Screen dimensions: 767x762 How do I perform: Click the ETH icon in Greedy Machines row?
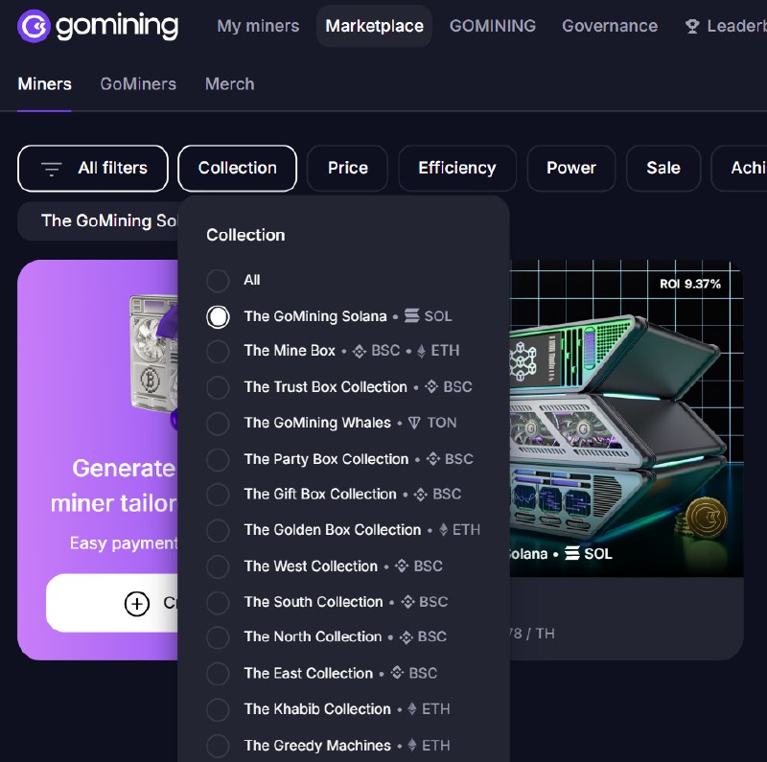[412, 745]
